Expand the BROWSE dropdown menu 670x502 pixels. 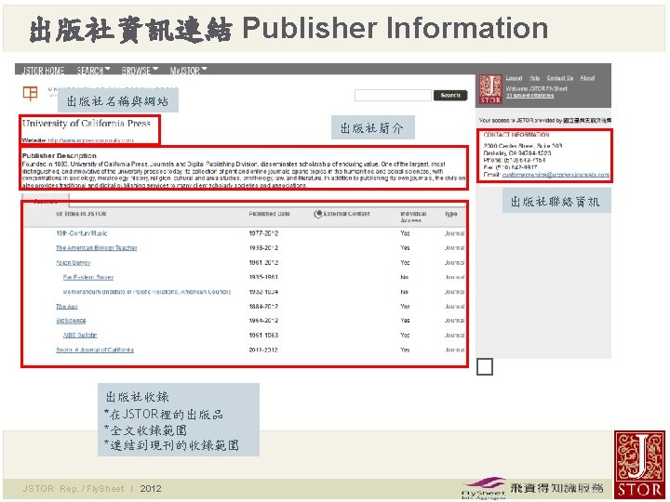coord(140,71)
